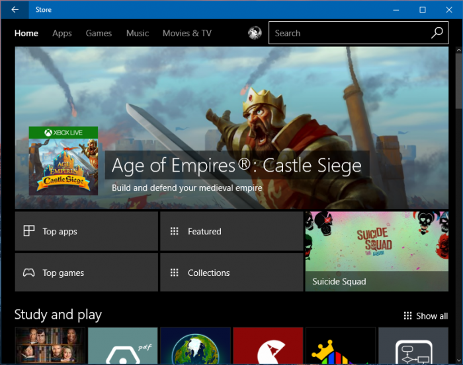Viewport: 463px width, 365px height.
Task: Click the Top games controller icon
Action: 29,273
